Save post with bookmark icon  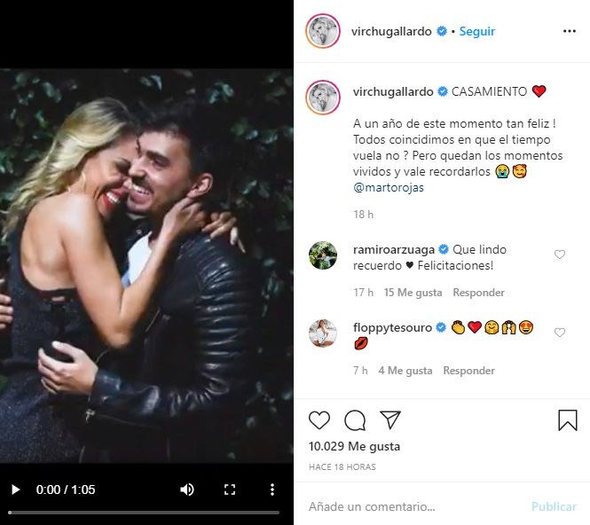click(568, 420)
